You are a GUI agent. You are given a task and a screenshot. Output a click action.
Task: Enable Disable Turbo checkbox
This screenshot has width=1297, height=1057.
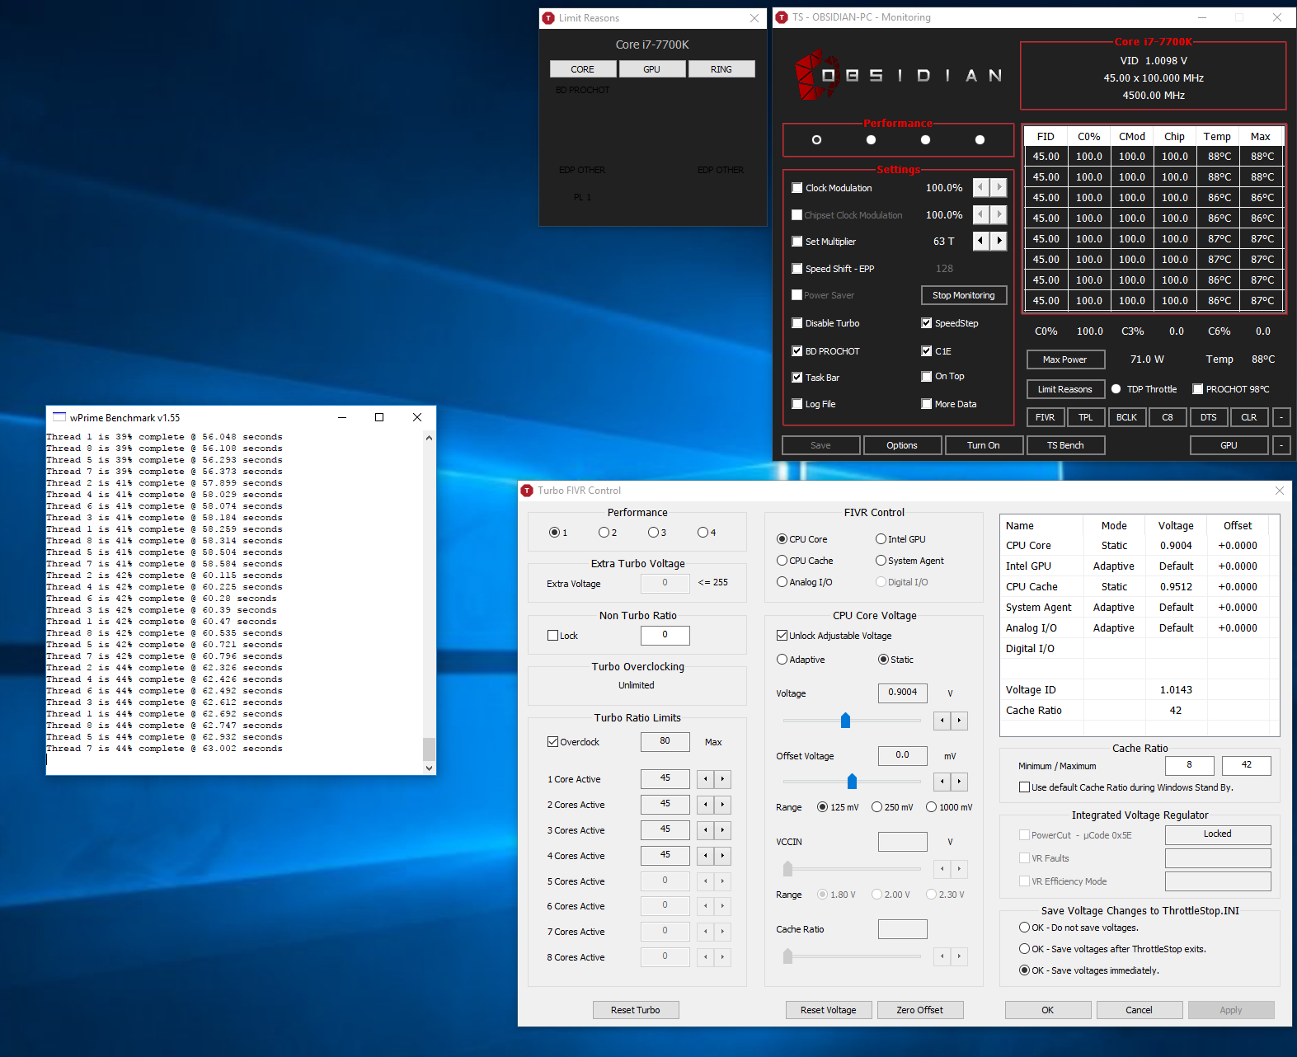797,323
